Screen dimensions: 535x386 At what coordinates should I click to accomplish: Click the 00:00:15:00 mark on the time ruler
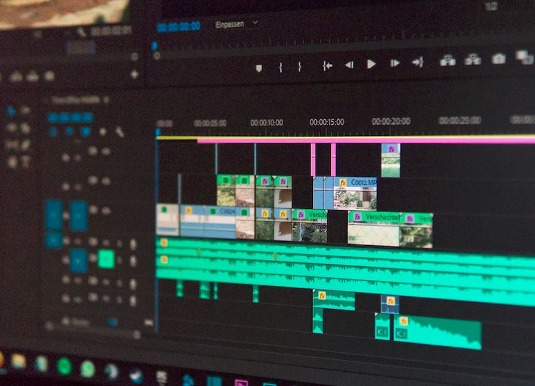(x=327, y=122)
